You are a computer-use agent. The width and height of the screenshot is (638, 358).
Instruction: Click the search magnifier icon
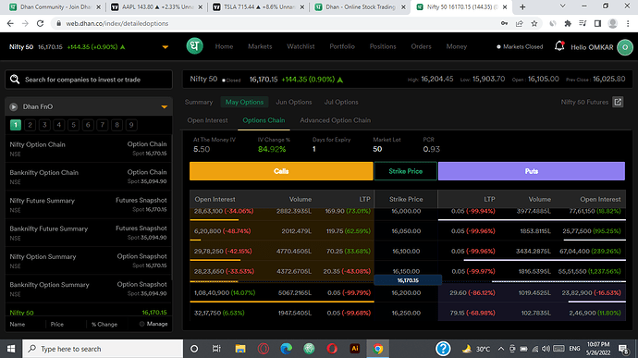pyautogui.click(x=15, y=80)
